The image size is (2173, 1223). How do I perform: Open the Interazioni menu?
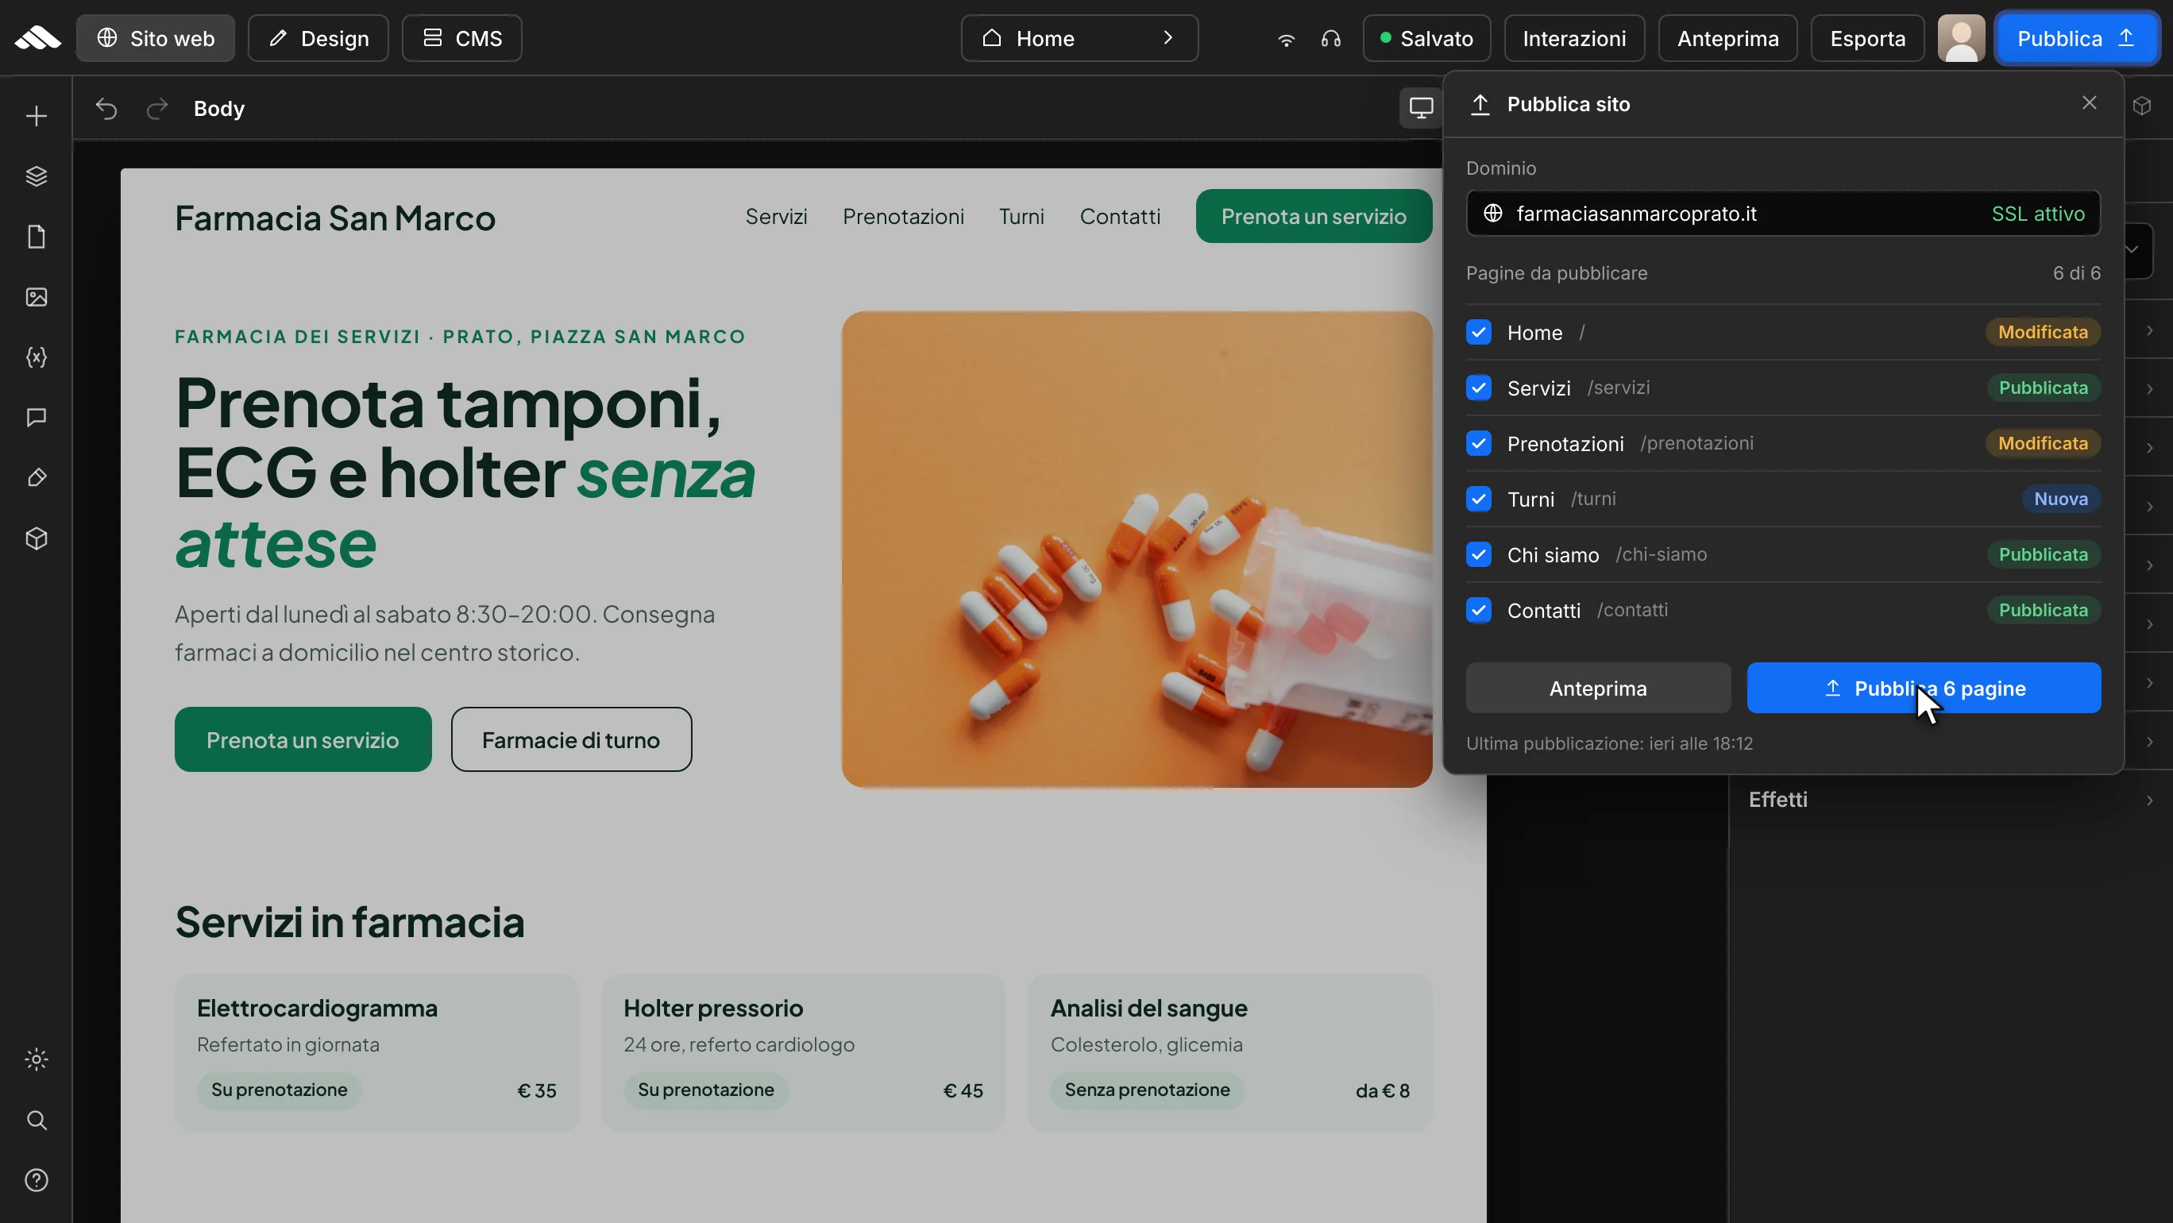pos(1574,38)
